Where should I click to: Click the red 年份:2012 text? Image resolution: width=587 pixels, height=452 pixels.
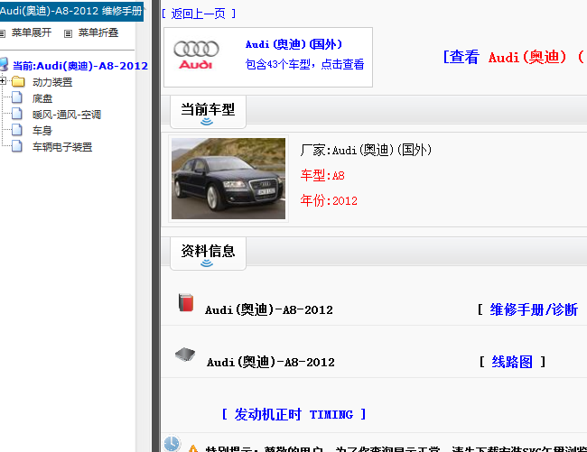[x=329, y=201]
